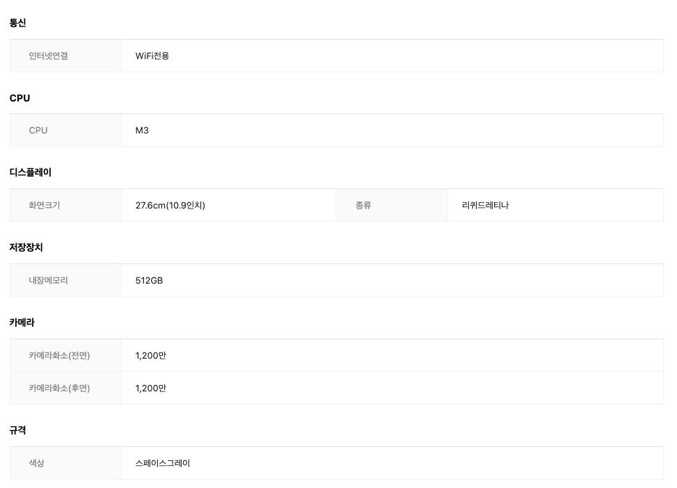The height and width of the screenshot is (488, 677).
Task: Click the M3 processor value
Action: [x=142, y=130]
